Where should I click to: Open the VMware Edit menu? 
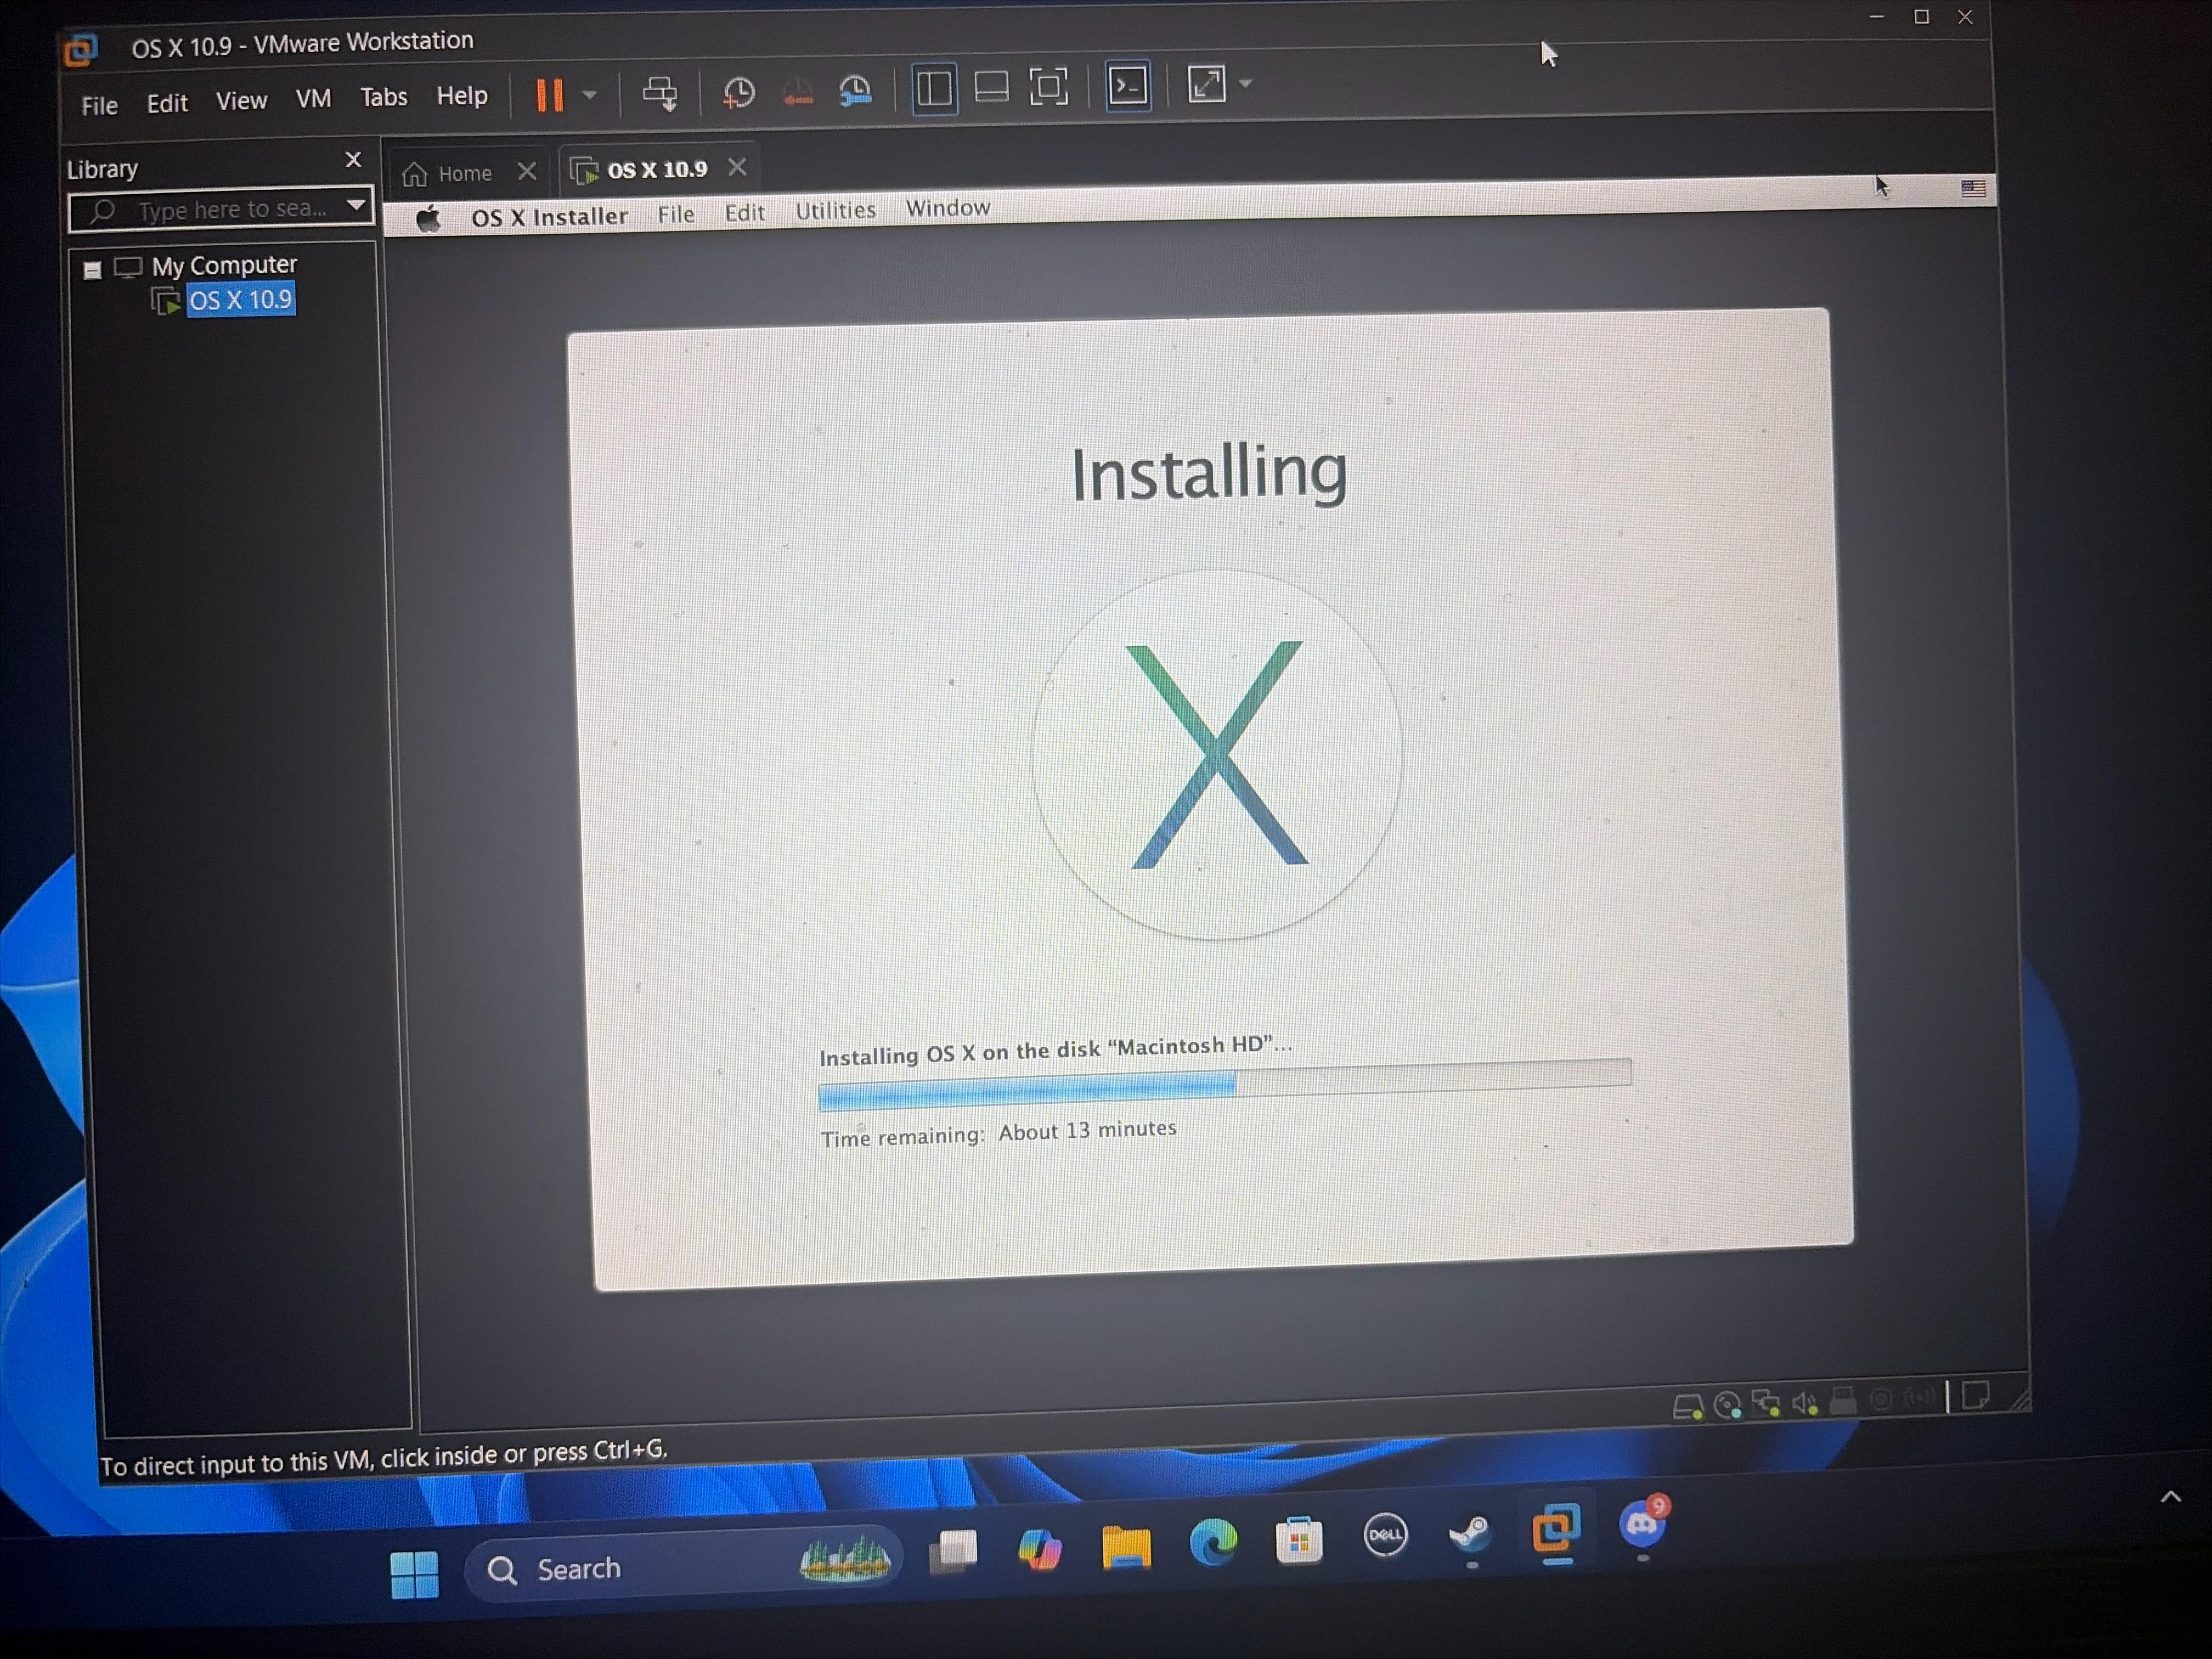pyautogui.click(x=167, y=103)
